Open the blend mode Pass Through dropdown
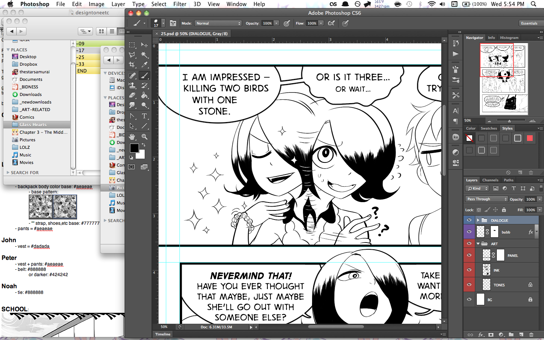The height and width of the screenshot is (340, 544). click(x=487, y=199)
